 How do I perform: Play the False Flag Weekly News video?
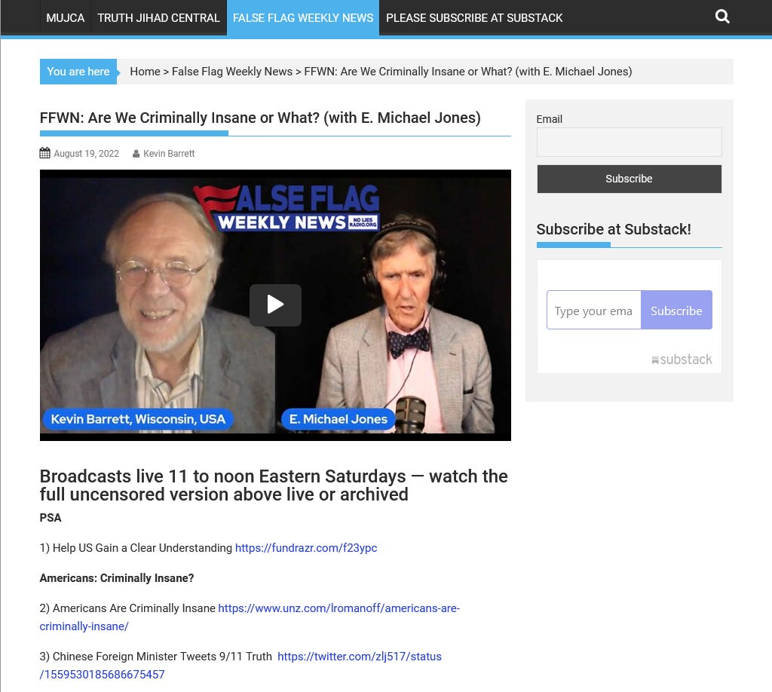coord(275,305)
